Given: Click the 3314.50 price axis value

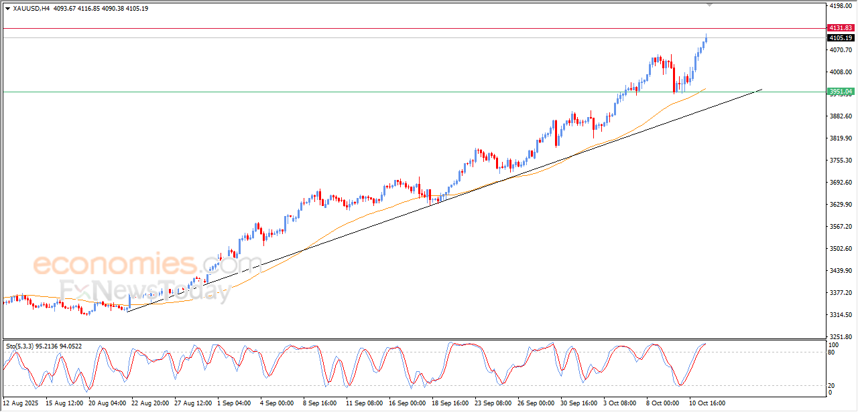Looking at the screenshot, I should [x=840, y=315].
